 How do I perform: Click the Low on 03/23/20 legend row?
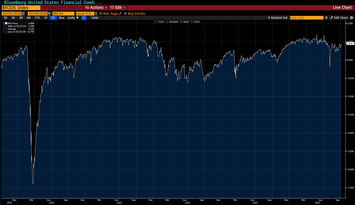(20, 32)
